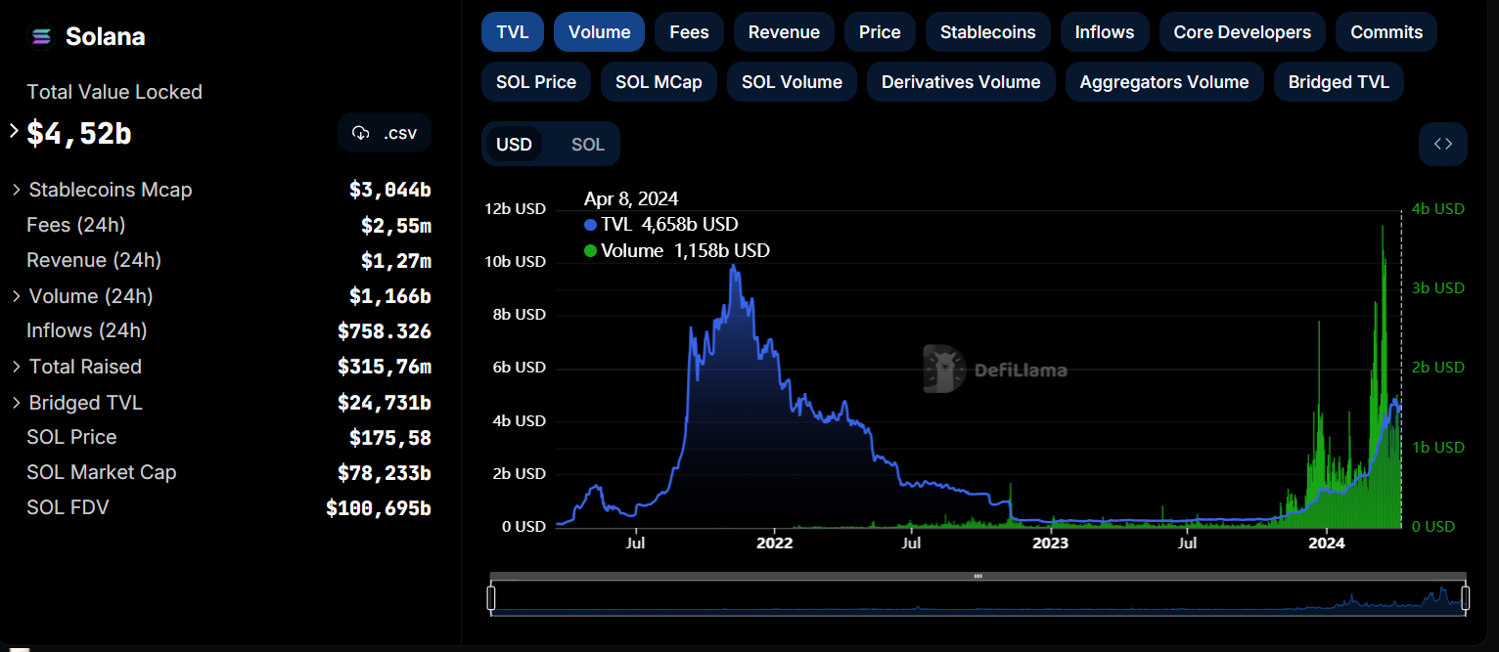Expand the Bridged TVL row

tap(17, 403)
